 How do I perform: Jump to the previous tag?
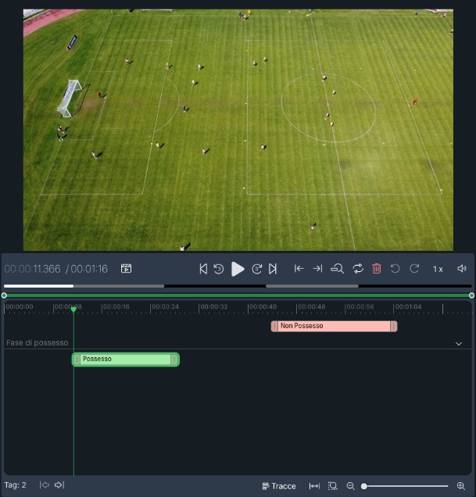point(203,269)
